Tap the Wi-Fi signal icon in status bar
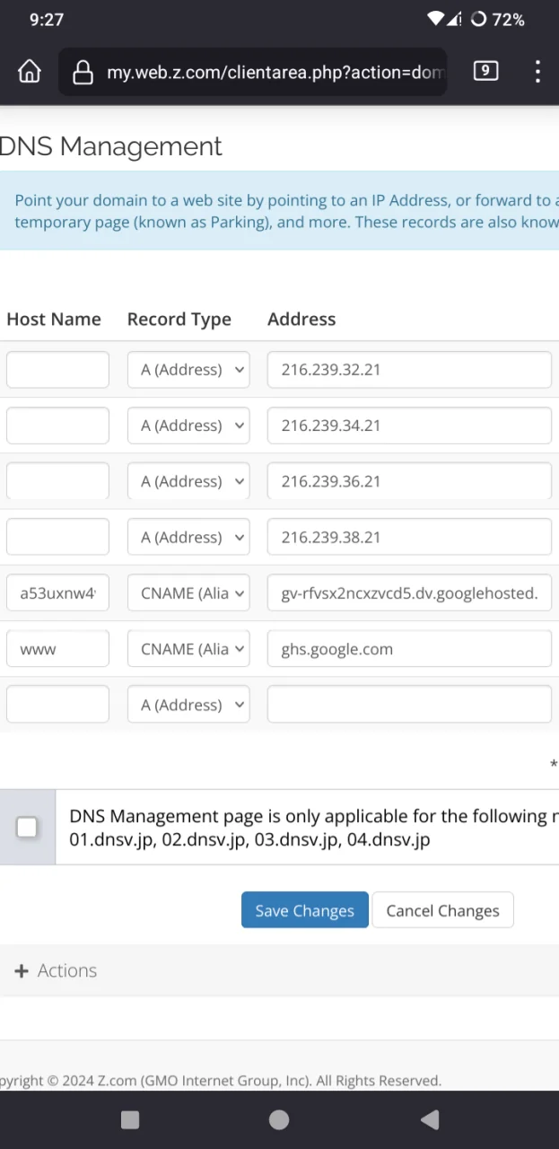559x1149 pixels. [436, 19]
